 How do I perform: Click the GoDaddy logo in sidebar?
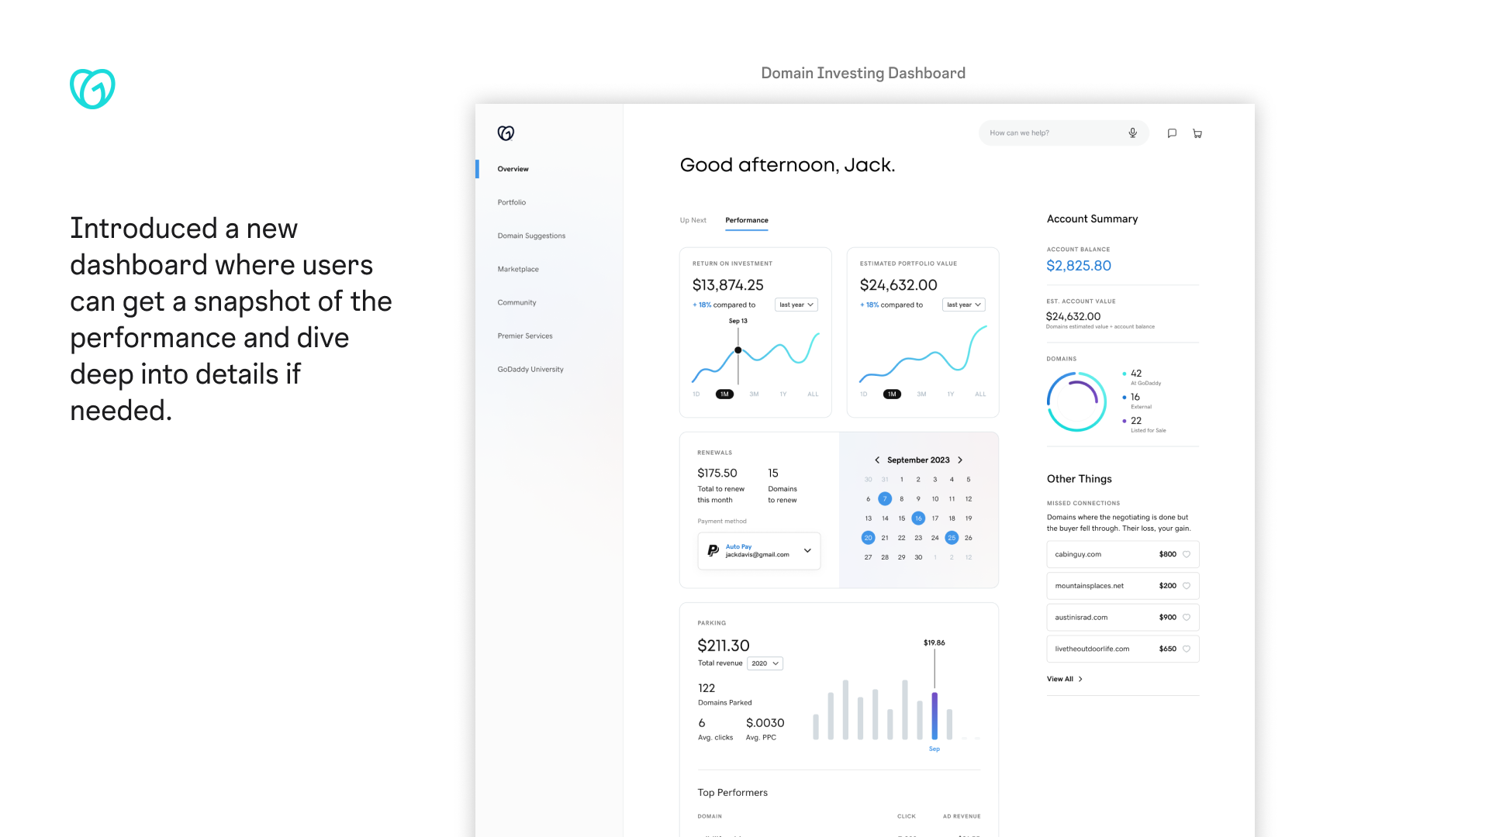506,133
